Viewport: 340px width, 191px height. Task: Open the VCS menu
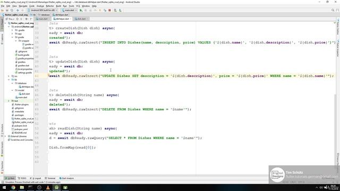78,6
